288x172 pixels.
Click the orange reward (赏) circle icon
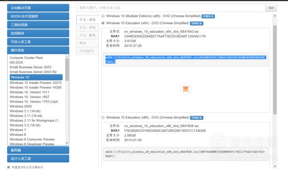(x=186, y=89)
